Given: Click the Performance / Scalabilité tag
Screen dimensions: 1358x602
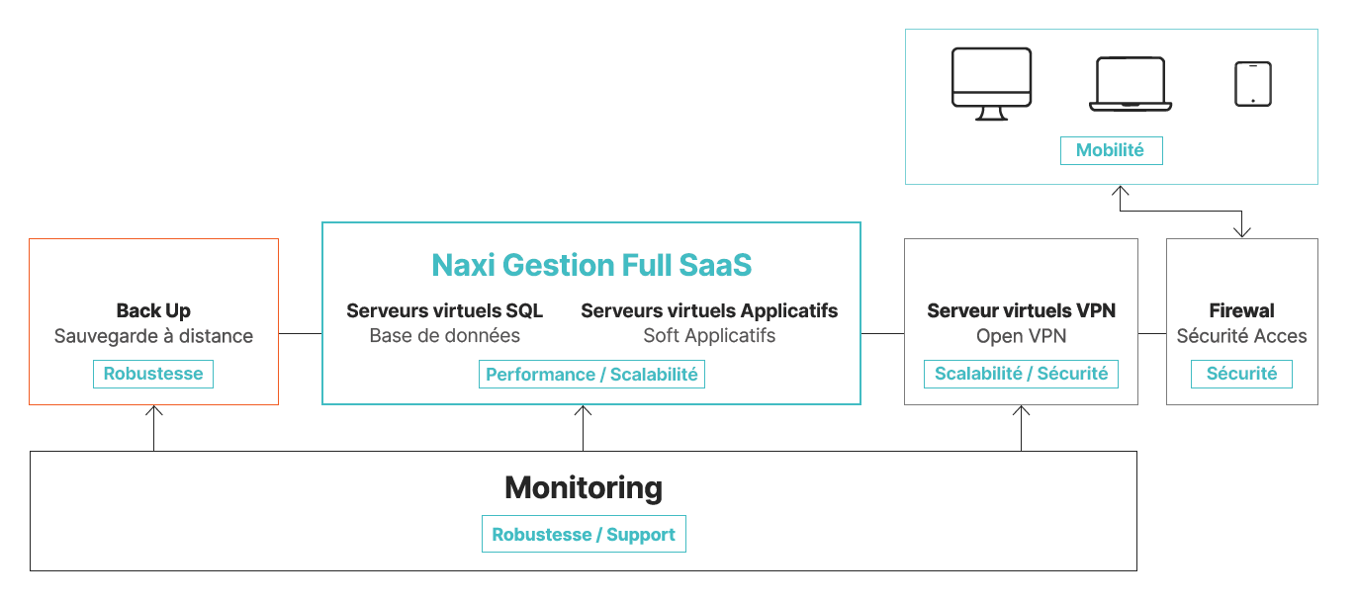Looking at the screenshot, I should pyautogui.click(x=591, y=375).
